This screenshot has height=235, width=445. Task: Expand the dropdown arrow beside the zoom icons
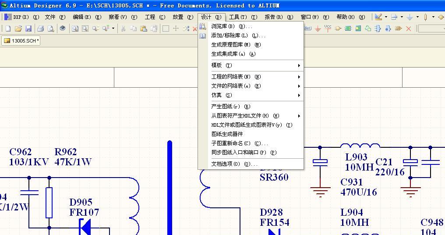(x=113, y=28)
